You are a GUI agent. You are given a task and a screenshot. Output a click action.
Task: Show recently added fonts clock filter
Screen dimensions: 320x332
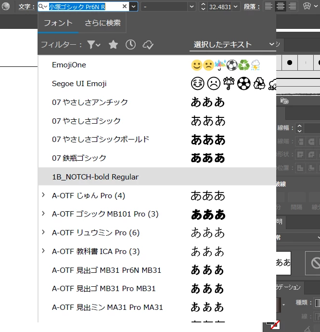pyautogui.click(x=130, y=45)
